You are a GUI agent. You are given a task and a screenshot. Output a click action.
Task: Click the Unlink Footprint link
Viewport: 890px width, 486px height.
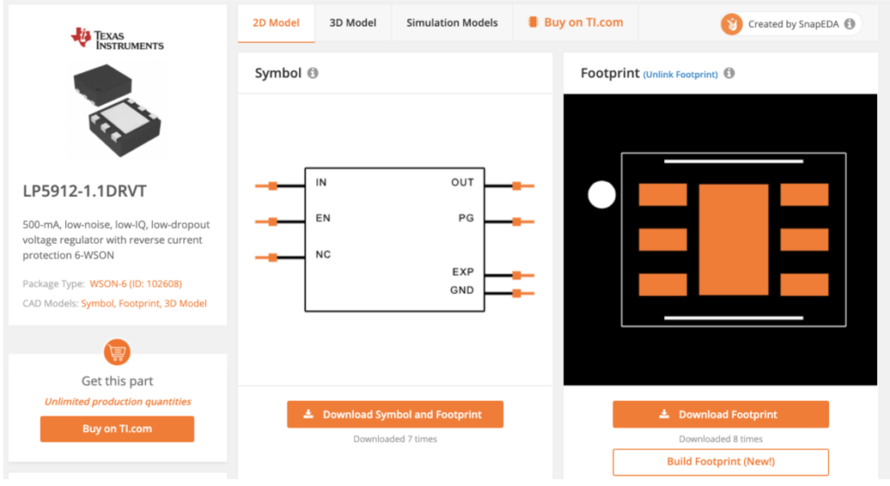pos(680,75)
